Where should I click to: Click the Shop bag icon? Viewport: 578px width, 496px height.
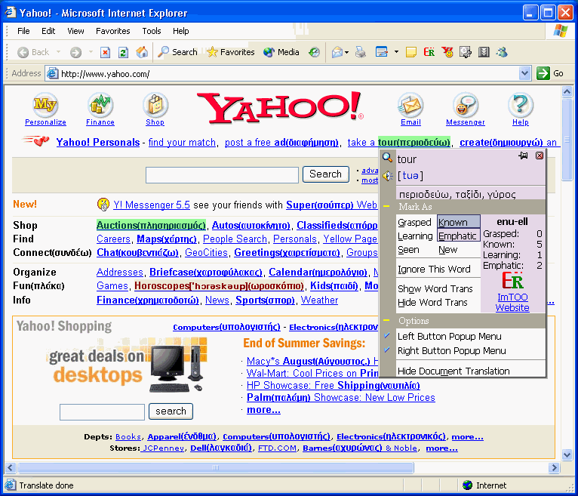[155, 105]
